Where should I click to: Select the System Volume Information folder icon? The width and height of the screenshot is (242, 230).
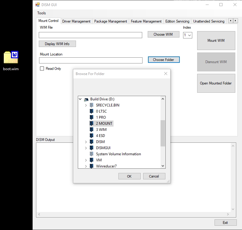pyautogui.click(x=92, y=154)
